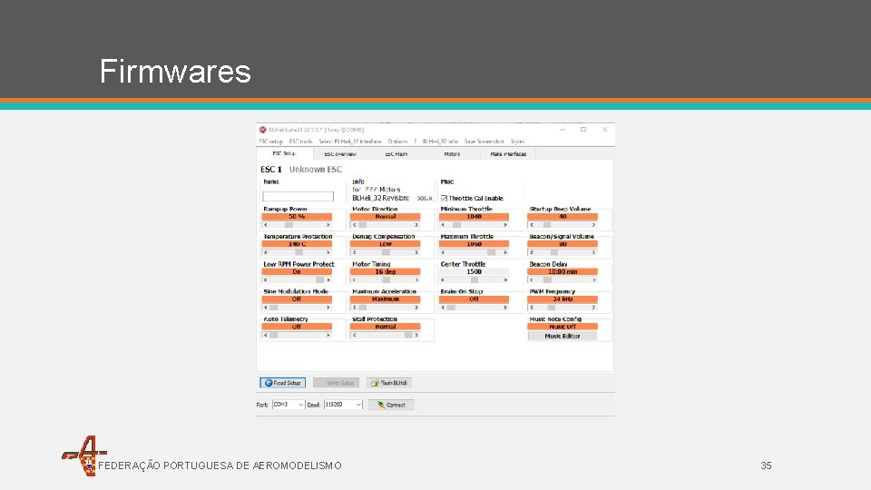
Task: Click Beacon Delay right arrow
Action: (593, 280)
